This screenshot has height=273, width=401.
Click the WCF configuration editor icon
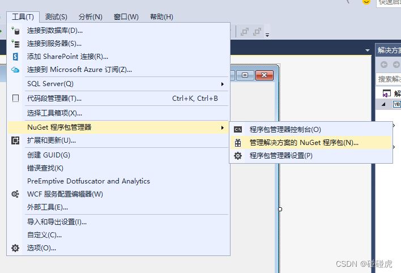(x=15, y=194)
